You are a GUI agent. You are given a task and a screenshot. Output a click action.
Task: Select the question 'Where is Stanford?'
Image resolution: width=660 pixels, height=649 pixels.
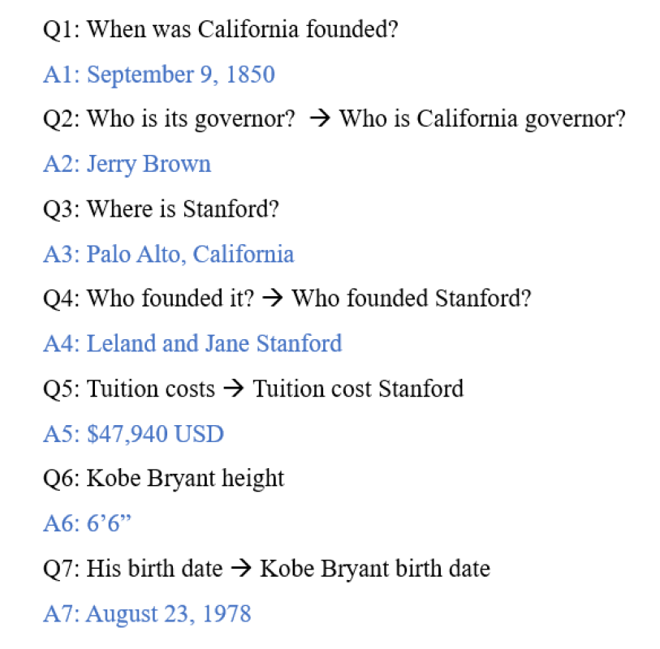tap(183, 209)
